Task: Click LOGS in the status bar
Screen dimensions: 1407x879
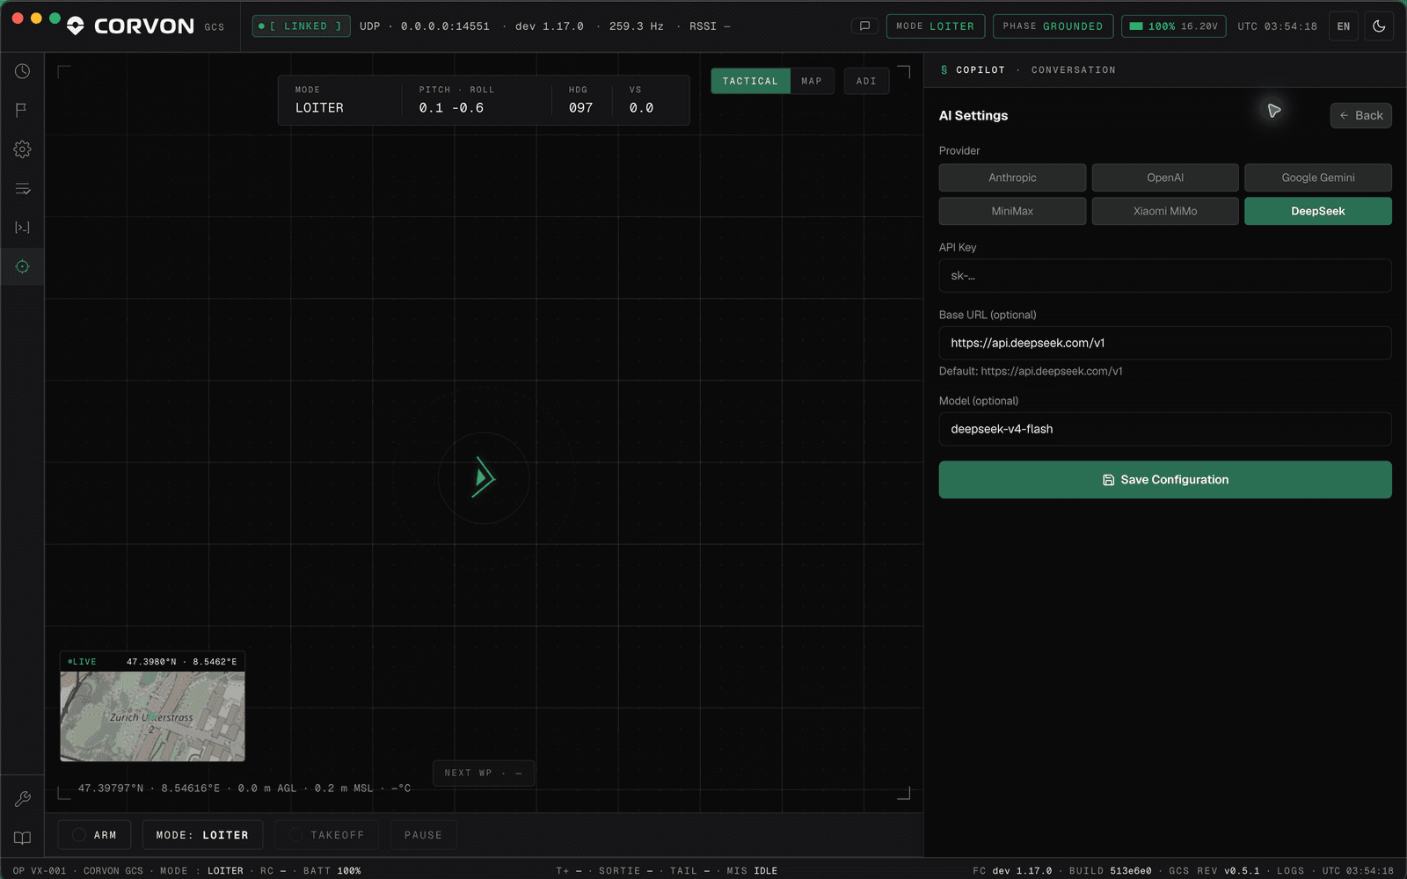Action: (x=1291, y=871)
